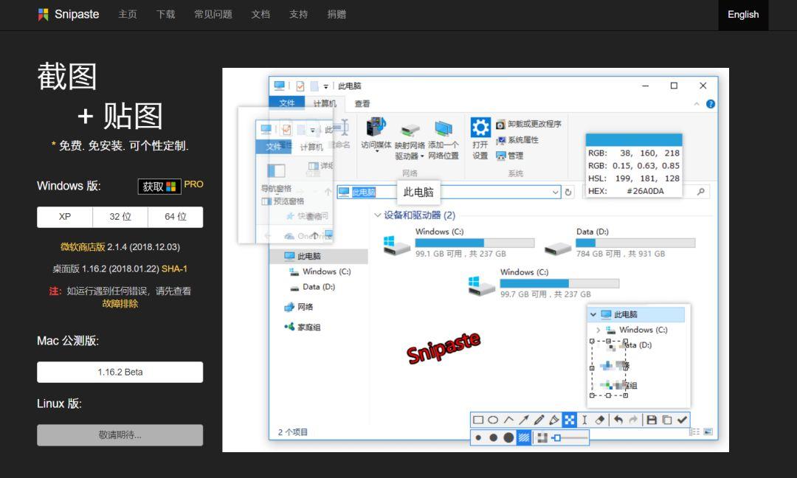Switch the site language to English
797x478 pixels.
(743, 15)
